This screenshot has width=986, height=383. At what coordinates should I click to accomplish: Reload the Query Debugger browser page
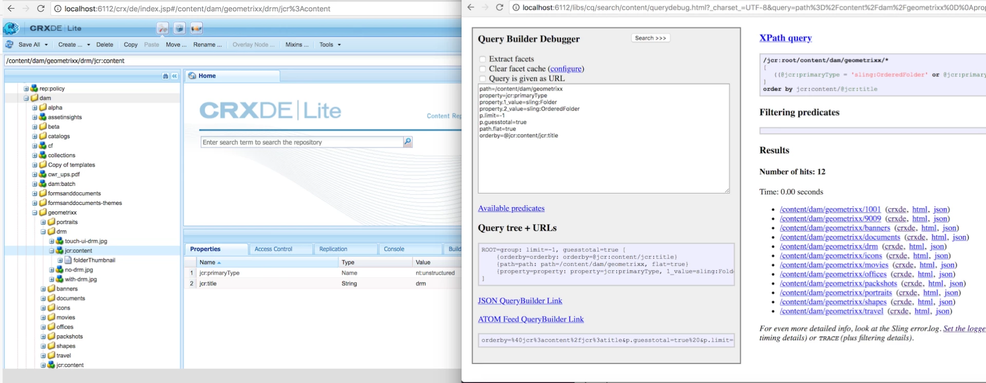point(499,7)
